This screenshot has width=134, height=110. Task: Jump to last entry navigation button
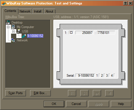[x=109, y=93]
